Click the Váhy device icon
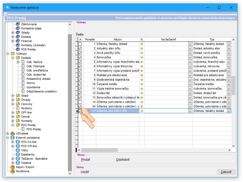243x182 pixels. click(x=18, y=150)
